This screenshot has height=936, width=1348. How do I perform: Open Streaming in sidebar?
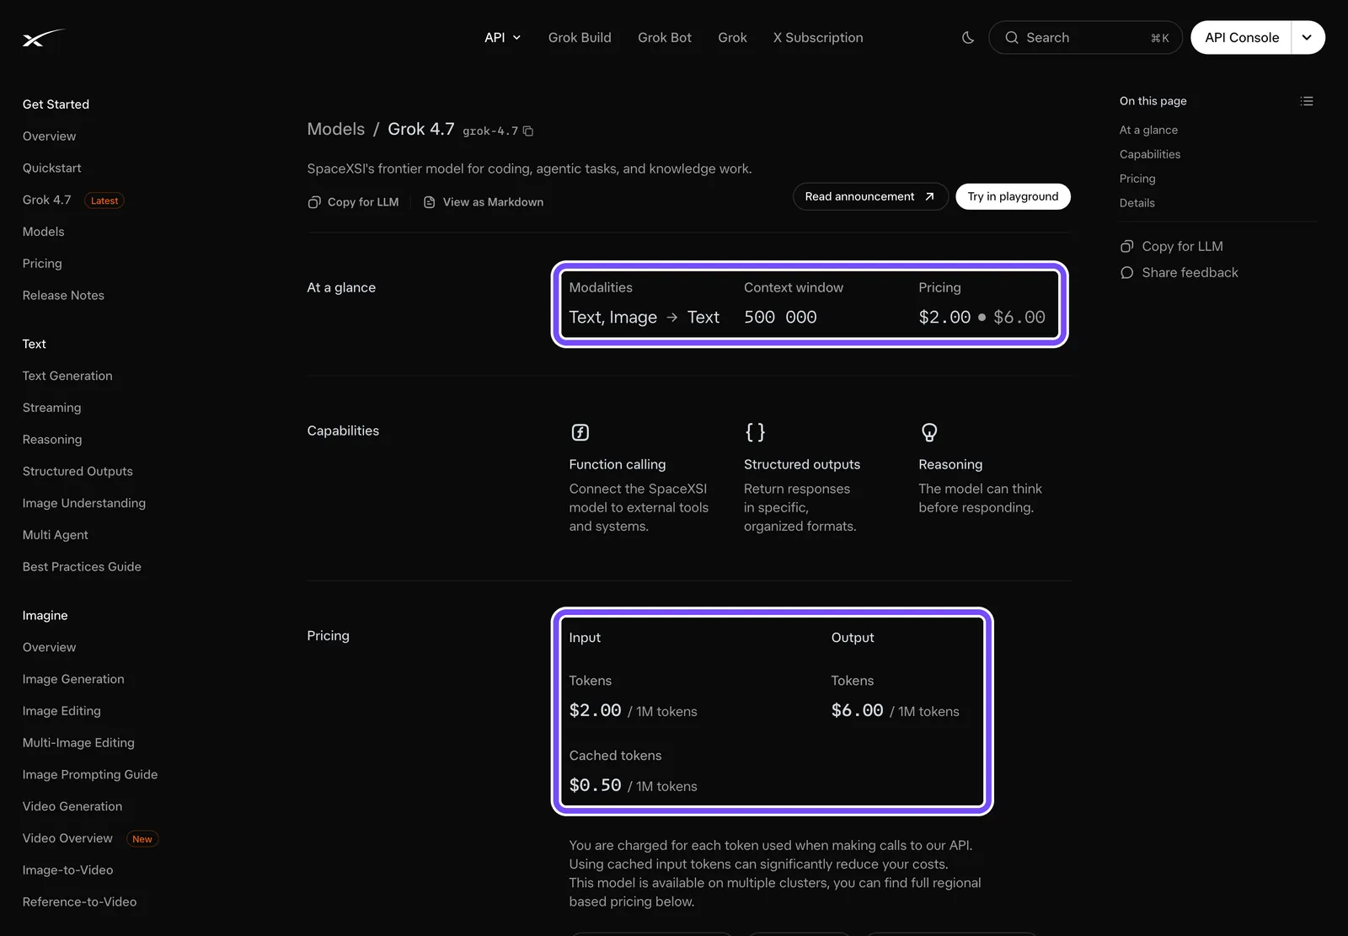pos(52,408)
